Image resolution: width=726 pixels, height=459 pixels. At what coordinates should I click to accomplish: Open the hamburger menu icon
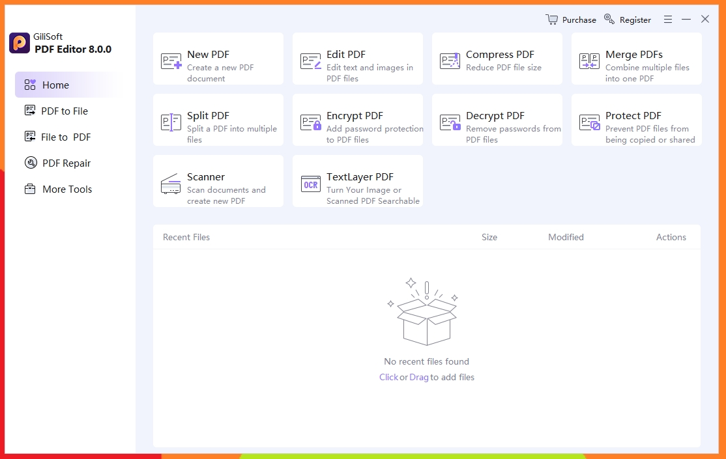pos(667,20)
